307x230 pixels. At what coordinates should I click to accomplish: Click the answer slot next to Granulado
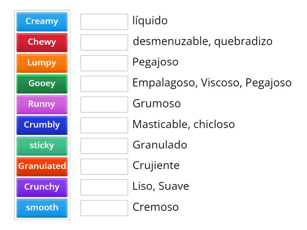coord(104,146)
